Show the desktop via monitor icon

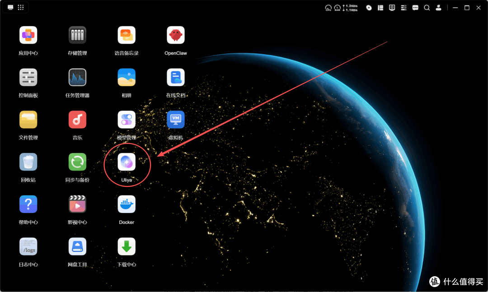click(10, 8)
